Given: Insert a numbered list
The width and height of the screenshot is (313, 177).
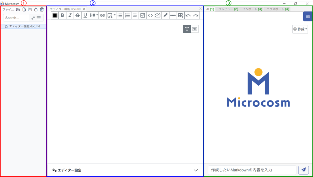Looking at the screenshot, I should point(127,15).
